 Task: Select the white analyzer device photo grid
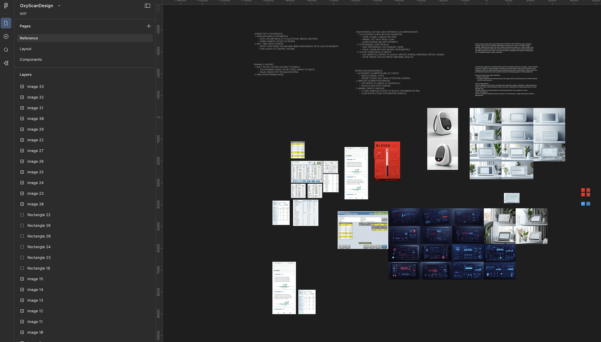tap(517, 144)
